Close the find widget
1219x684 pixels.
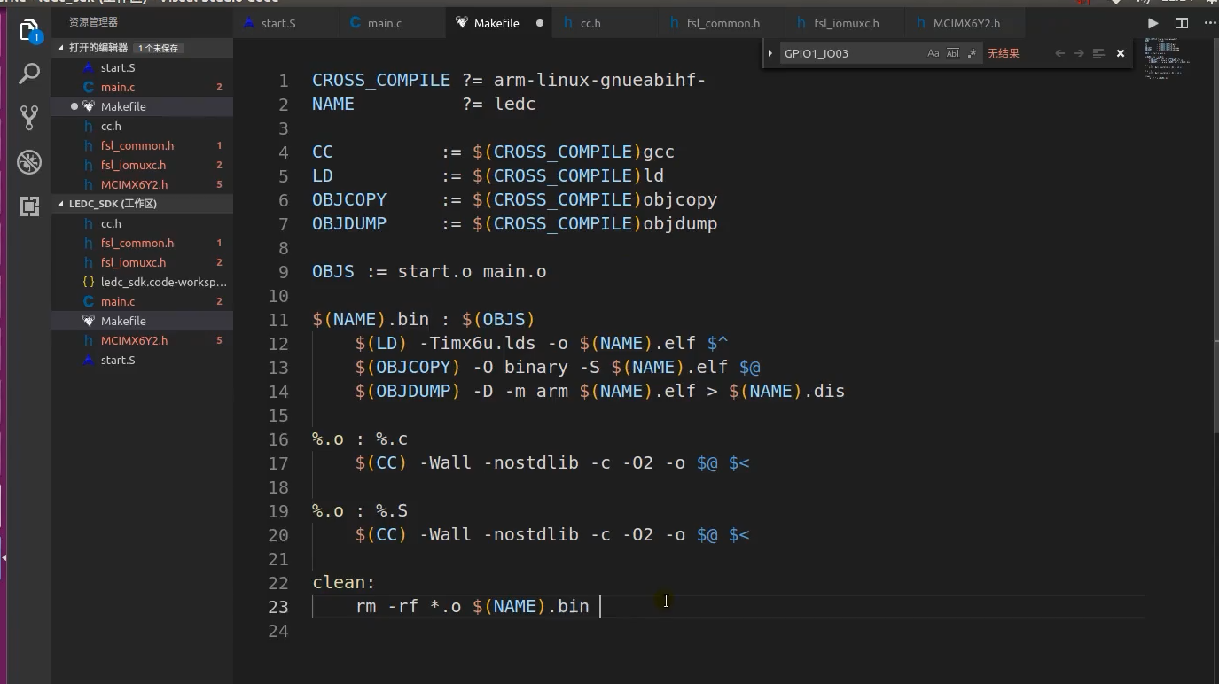[1121, 54]
